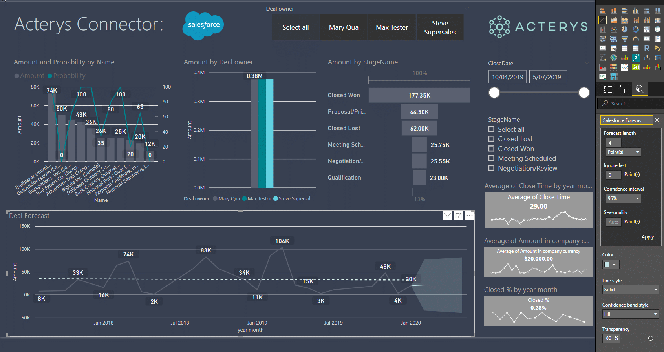Open the filter icon on Deal Forecast

[x=448, y=216]
